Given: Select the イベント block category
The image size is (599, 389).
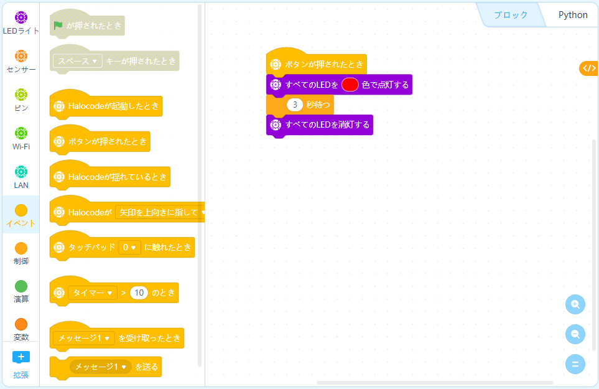Looking at the screenshot, I should tap(21, 215).
